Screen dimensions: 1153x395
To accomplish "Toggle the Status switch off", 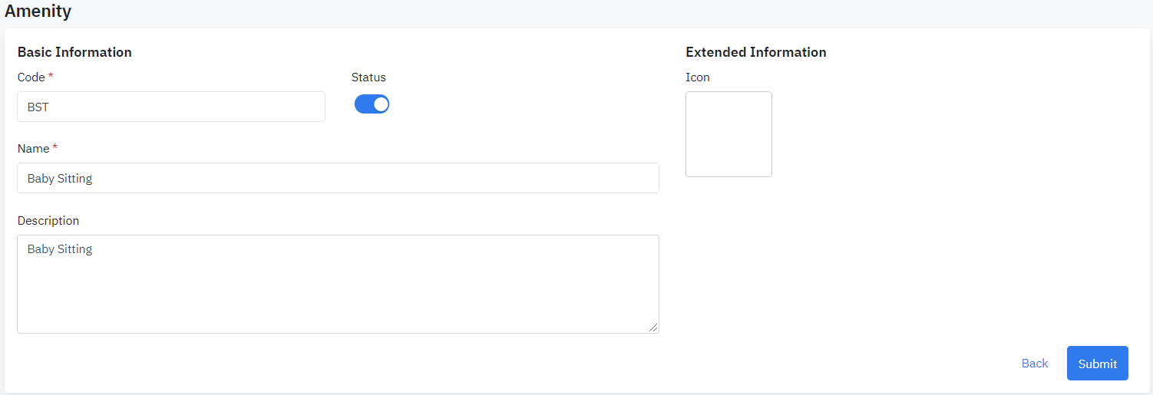I will click(372, 104).
